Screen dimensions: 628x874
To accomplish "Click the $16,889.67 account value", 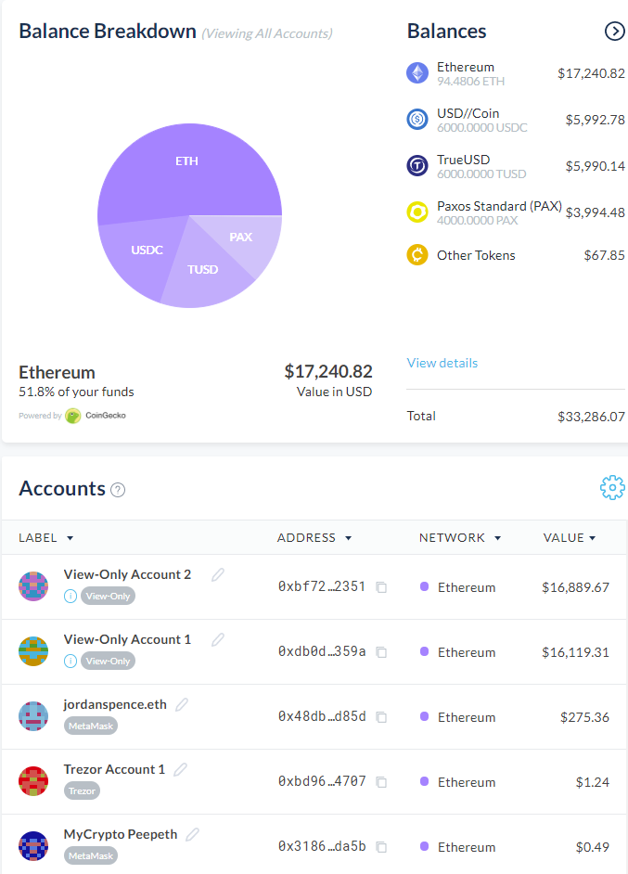I will [576, 587].
